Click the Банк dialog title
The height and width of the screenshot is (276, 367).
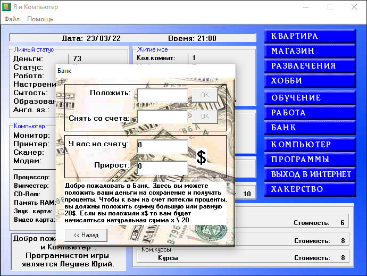[64, 71]
